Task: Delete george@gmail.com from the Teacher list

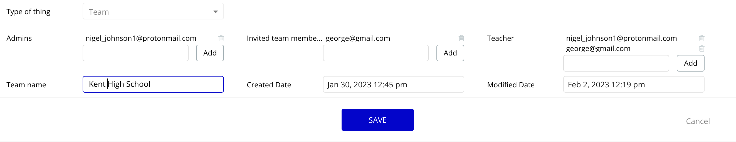Action: [x=702, y=49]
